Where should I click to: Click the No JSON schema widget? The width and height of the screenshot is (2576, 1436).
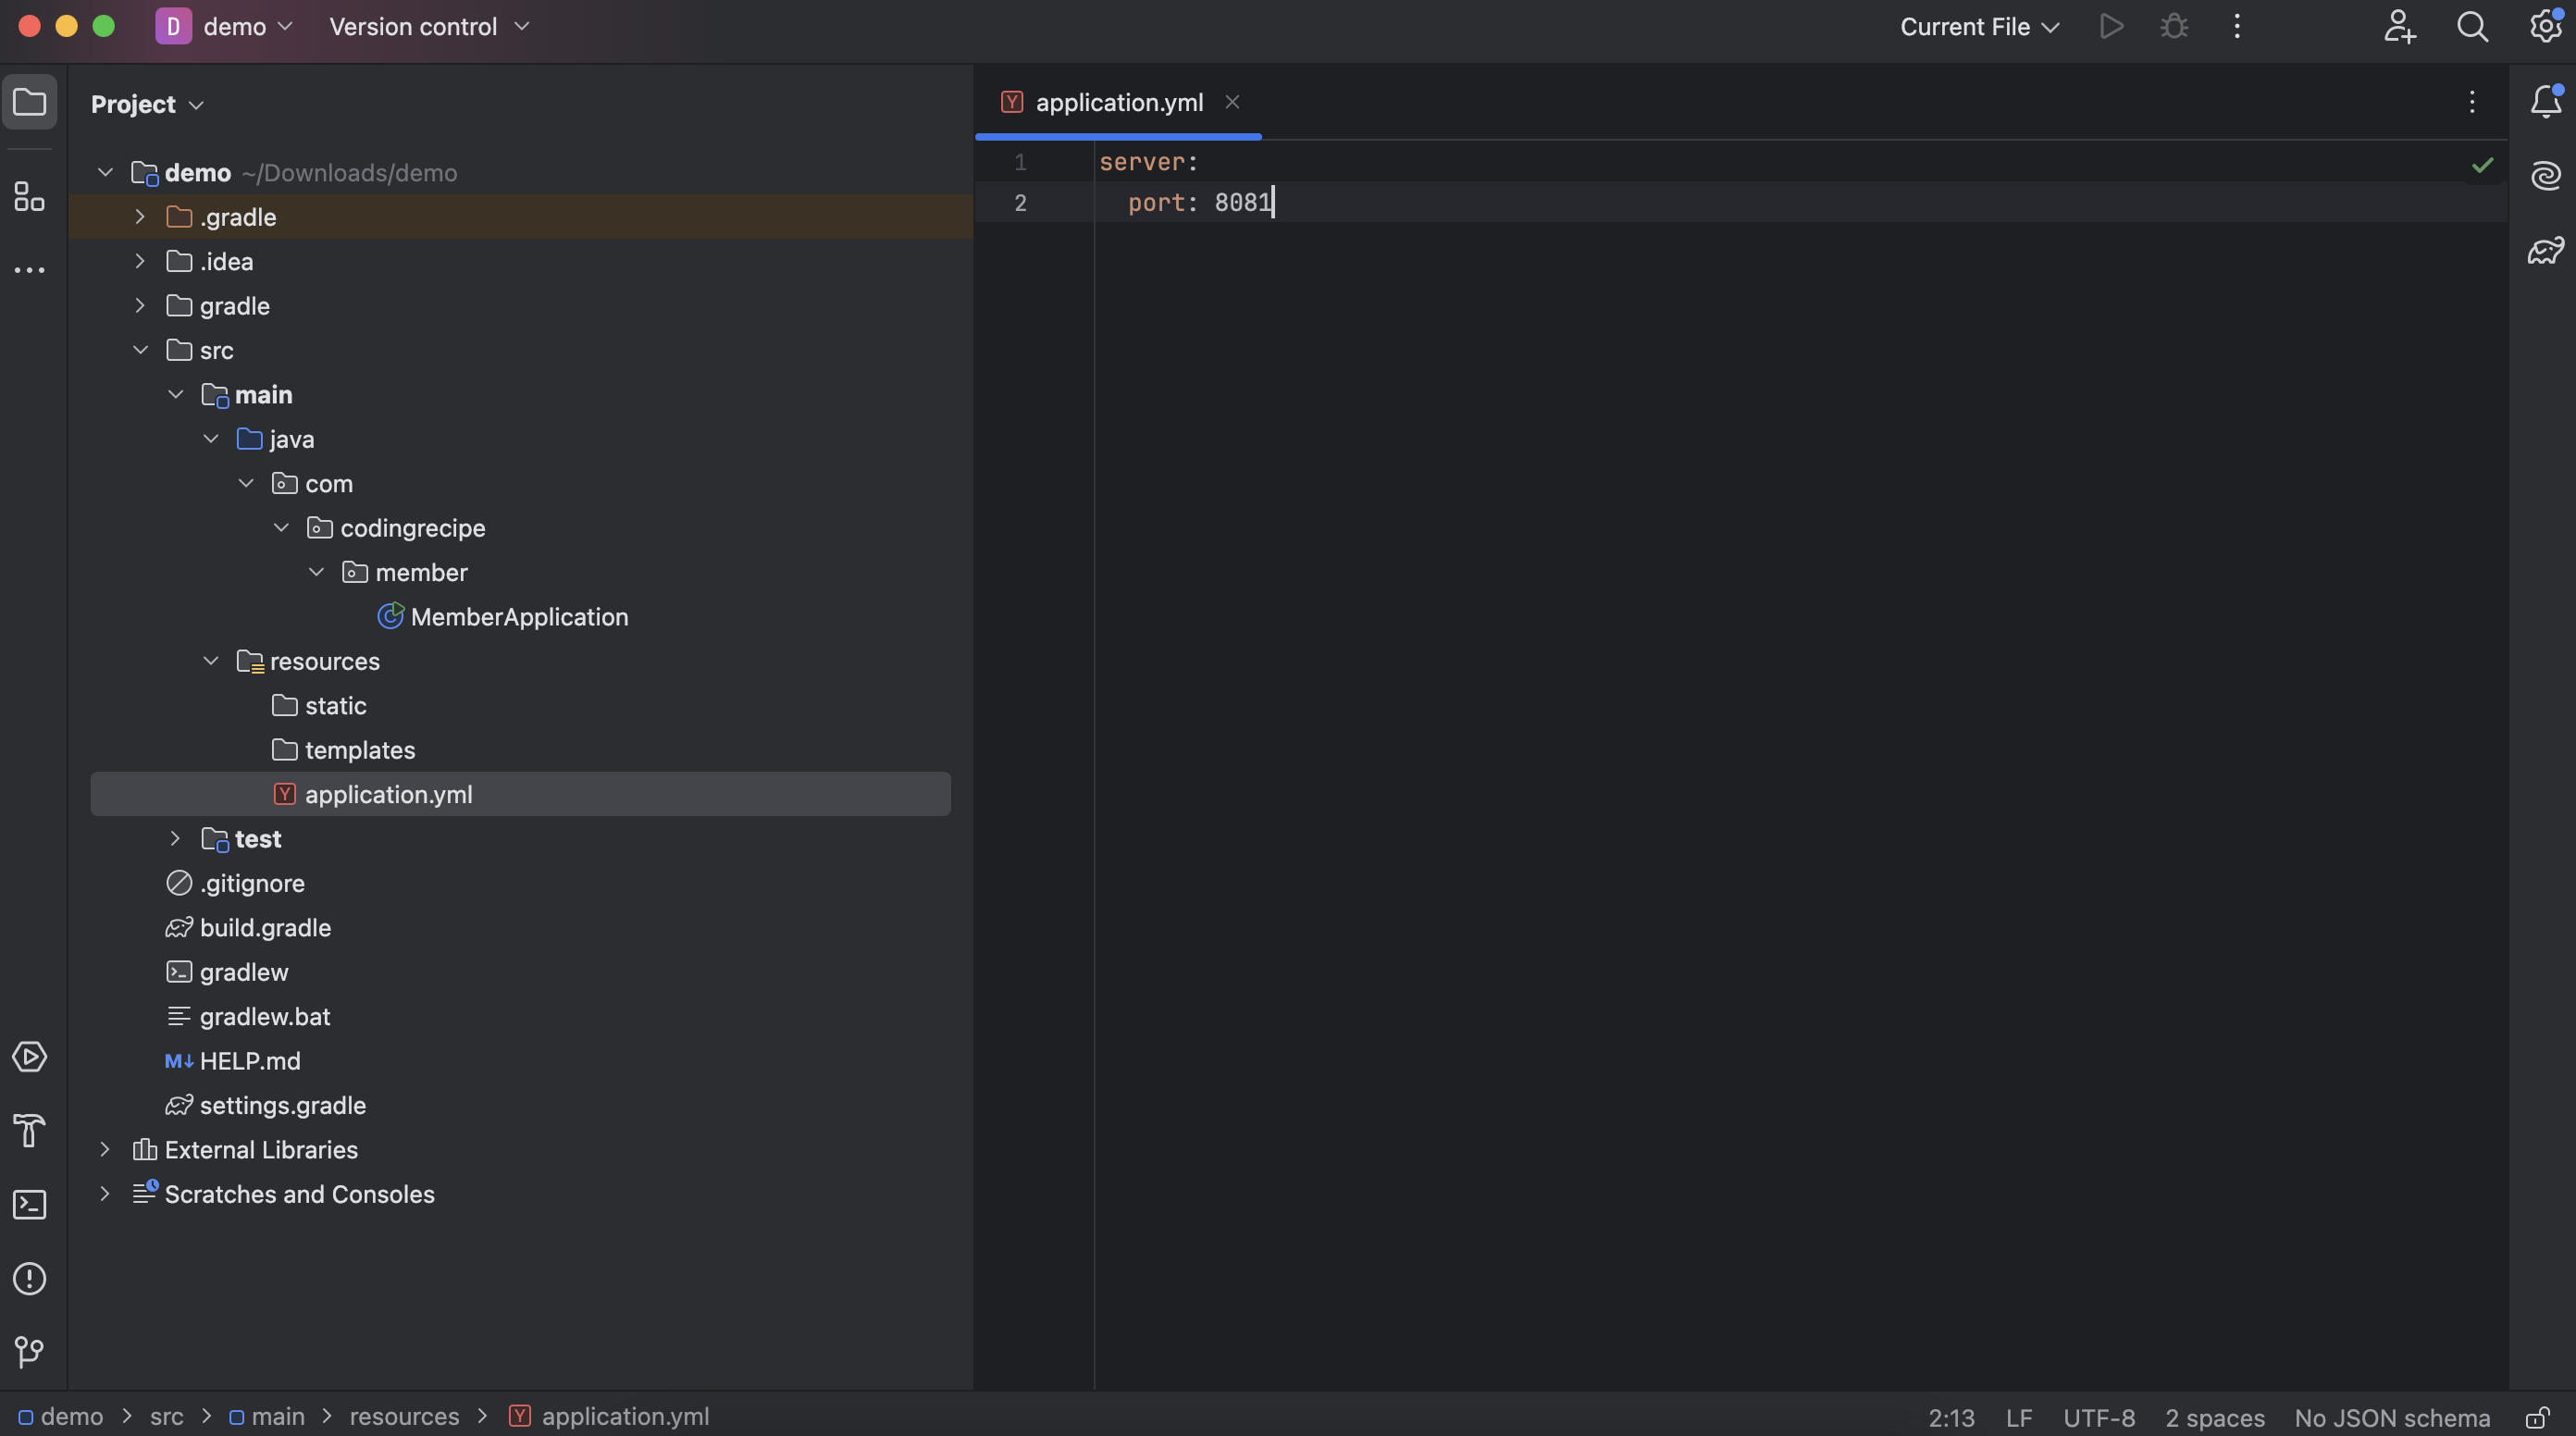pyautogui.click(x=2392, y=1418)
